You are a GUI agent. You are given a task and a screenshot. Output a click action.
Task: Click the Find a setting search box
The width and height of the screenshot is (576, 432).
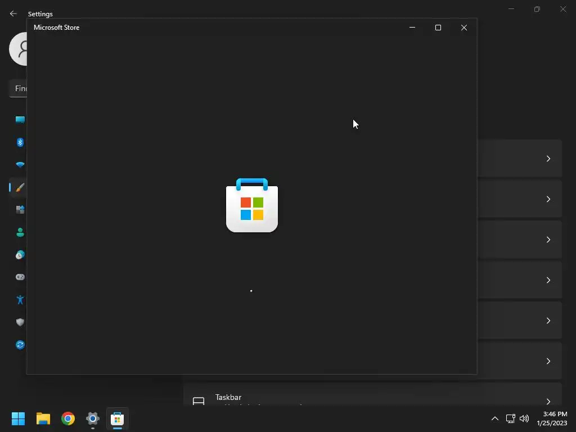point(18,88)
